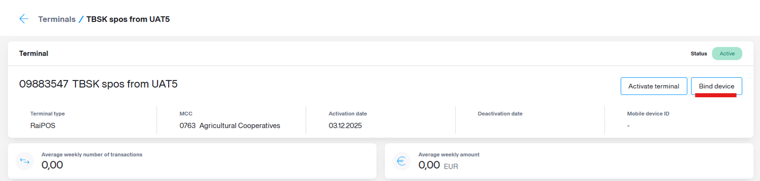Image resolution: width=760 pixels, height=181 pixels.
Task: Click the Terminal section header
Action: click(34, 53)
